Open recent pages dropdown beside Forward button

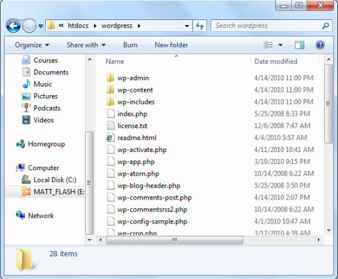pyautogui.click(x=41, y=26)
